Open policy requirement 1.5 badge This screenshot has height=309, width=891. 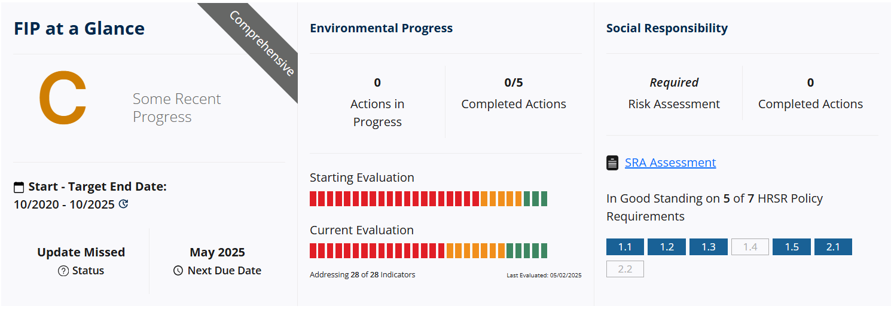791,247
